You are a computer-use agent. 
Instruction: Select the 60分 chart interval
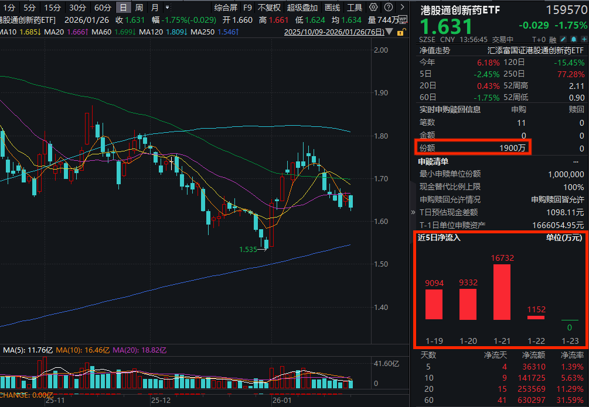tap(102, 7)
